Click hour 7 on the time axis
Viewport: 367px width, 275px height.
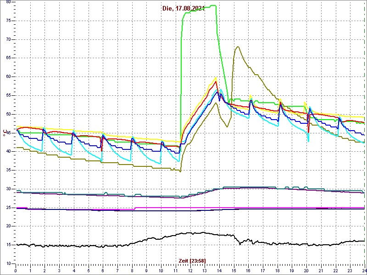[117, 270]
